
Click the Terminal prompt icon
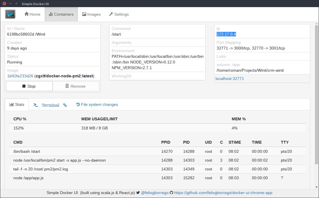click(36, 105)
